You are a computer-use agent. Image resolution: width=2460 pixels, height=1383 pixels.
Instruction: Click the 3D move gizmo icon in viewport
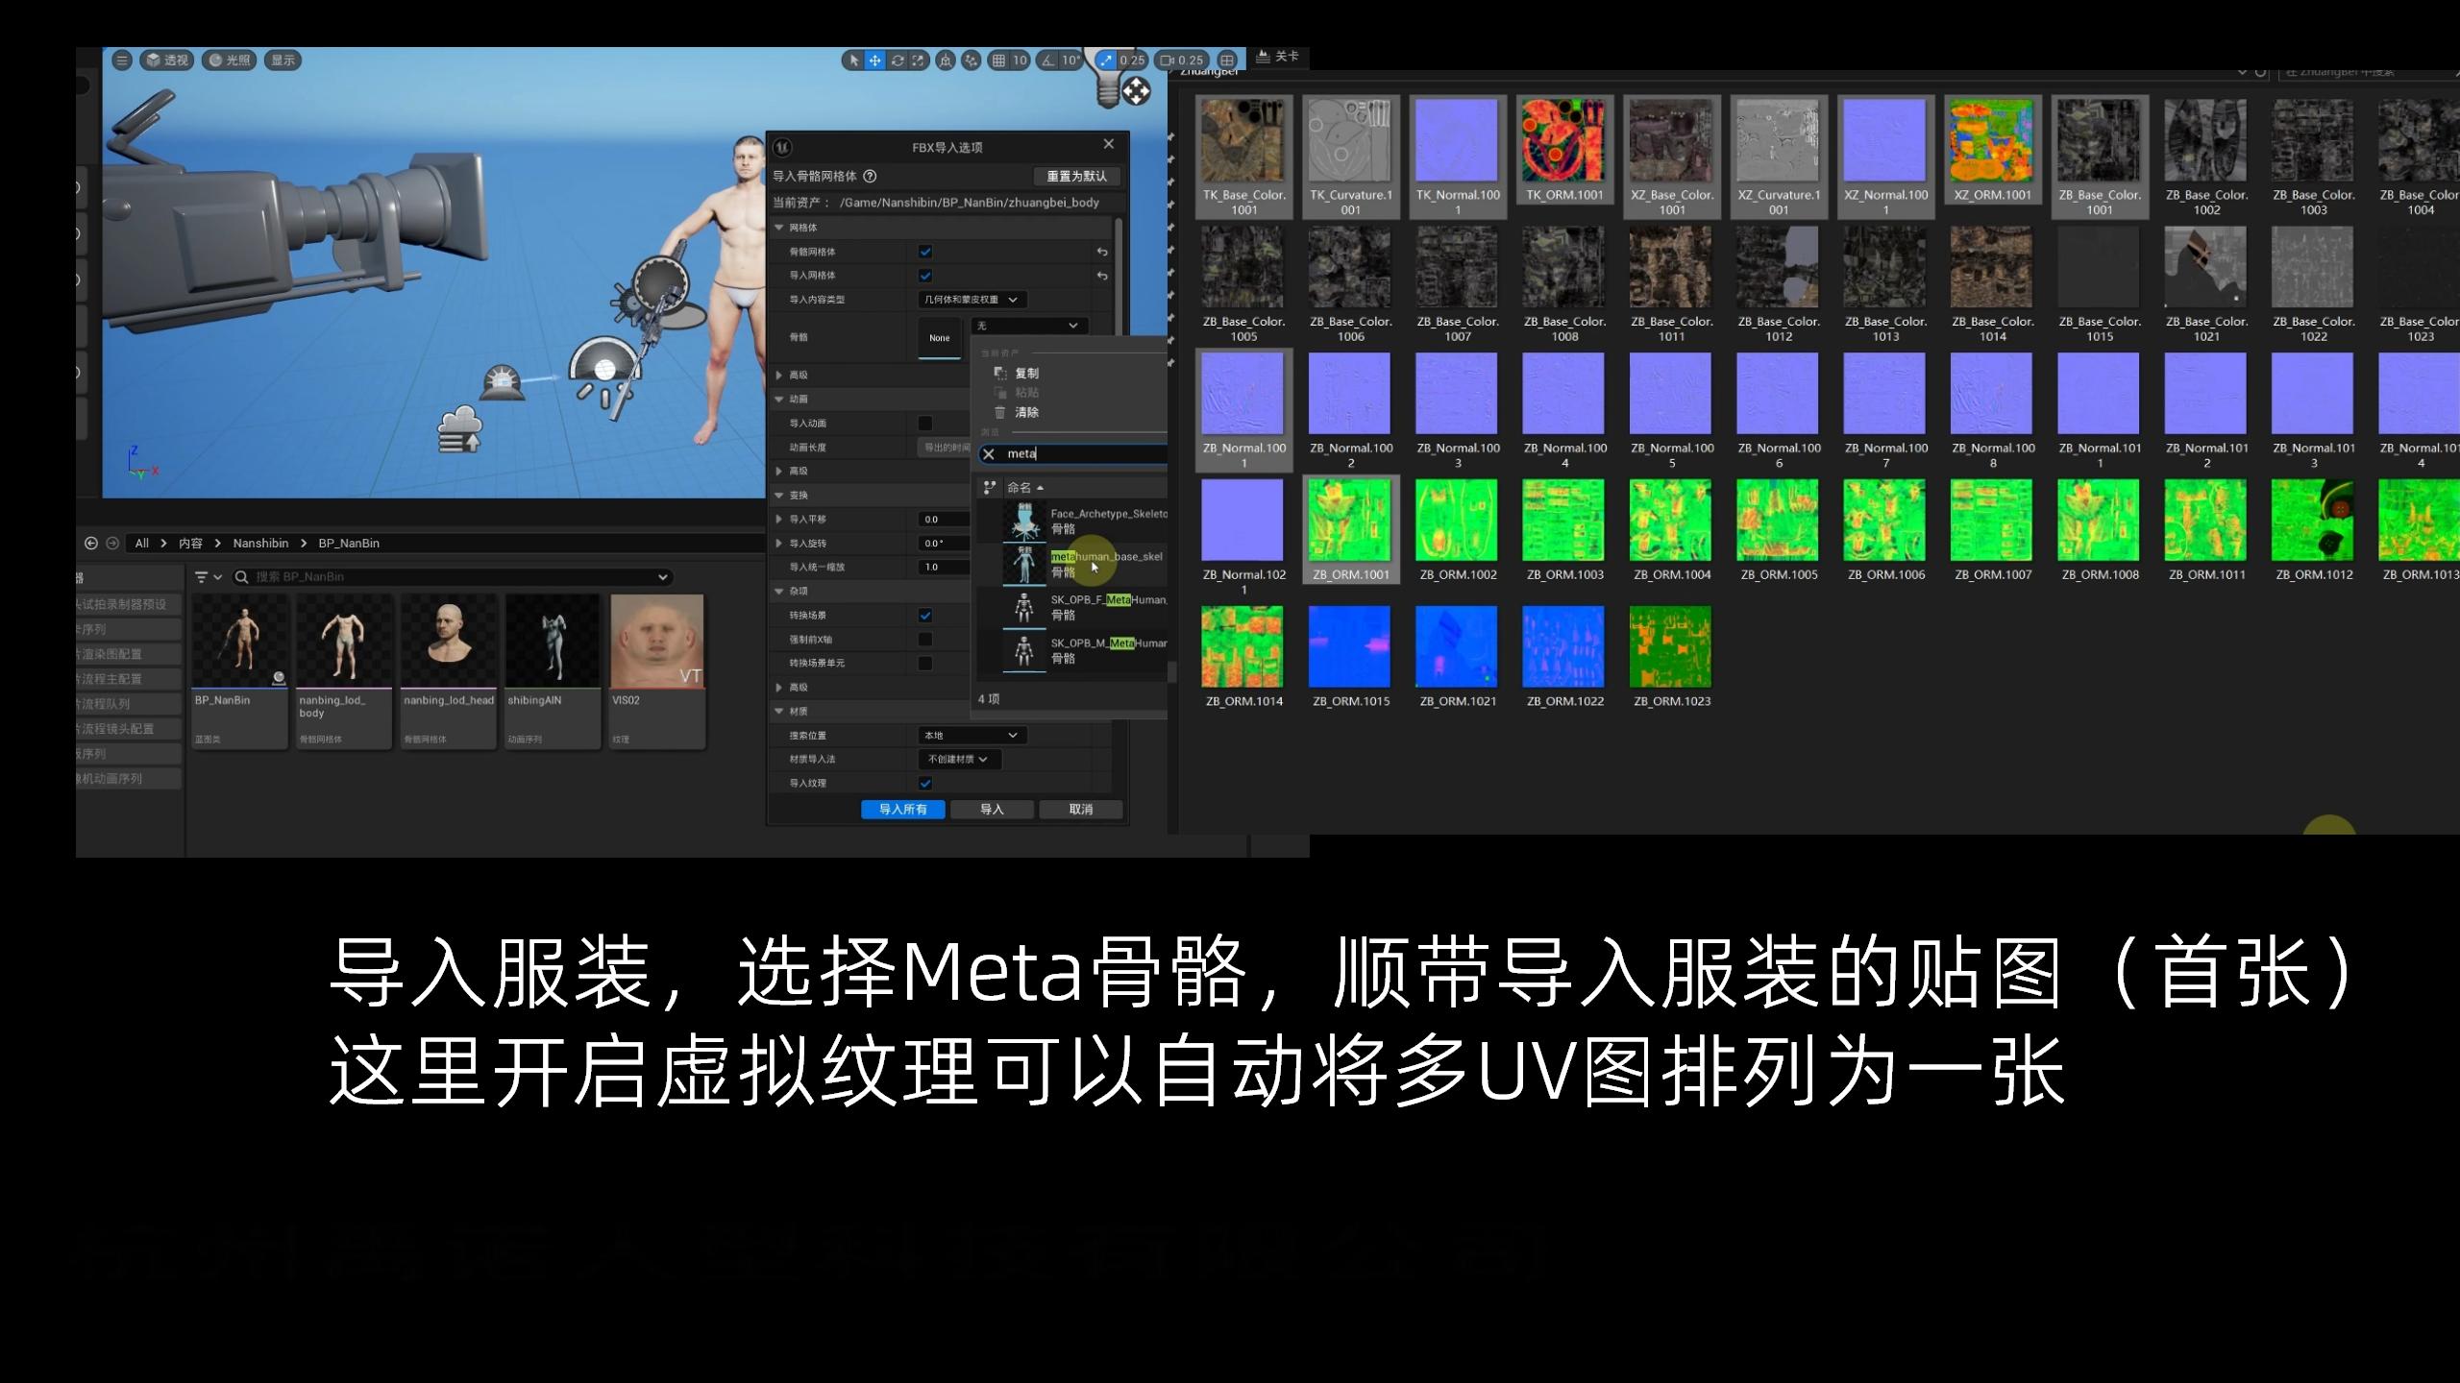[1137, 92]
